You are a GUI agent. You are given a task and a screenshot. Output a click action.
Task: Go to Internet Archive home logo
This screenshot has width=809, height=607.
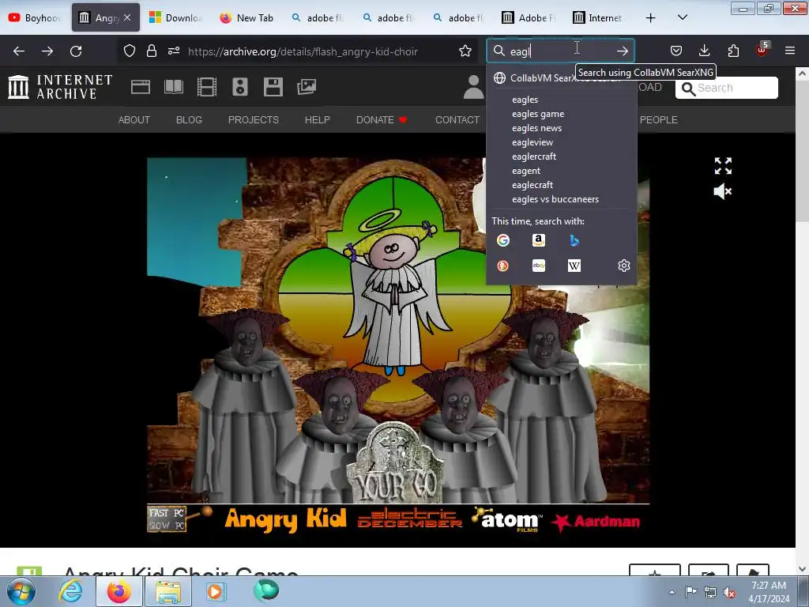[x=60, y=87]
